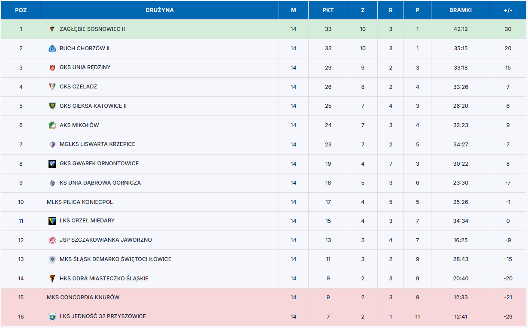Viewport: 528px width, 328px height.
Task: Click the AKS Mikołów club crest
Action: coord(52,125)
